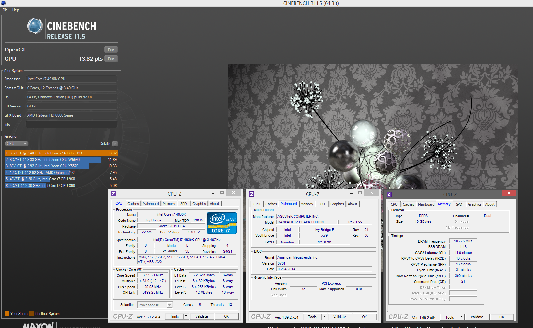Select About tab in Memory CPU-Z window
The width and height of the screenshot is (533, 328).
pos(490,204)
